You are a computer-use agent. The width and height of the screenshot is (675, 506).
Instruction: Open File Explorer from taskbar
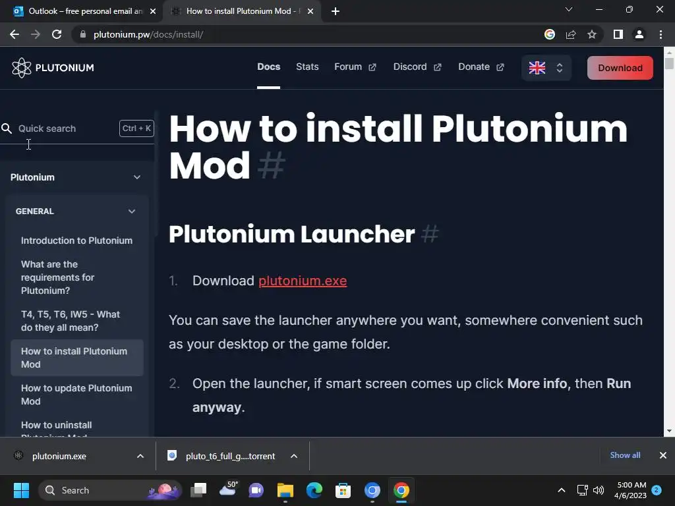click(x=285, y=490)
